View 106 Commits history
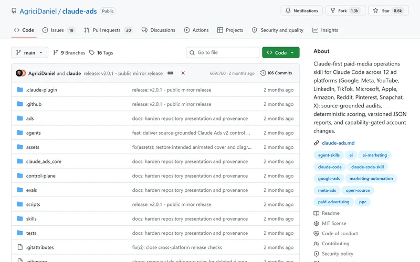 coord(276,73)
